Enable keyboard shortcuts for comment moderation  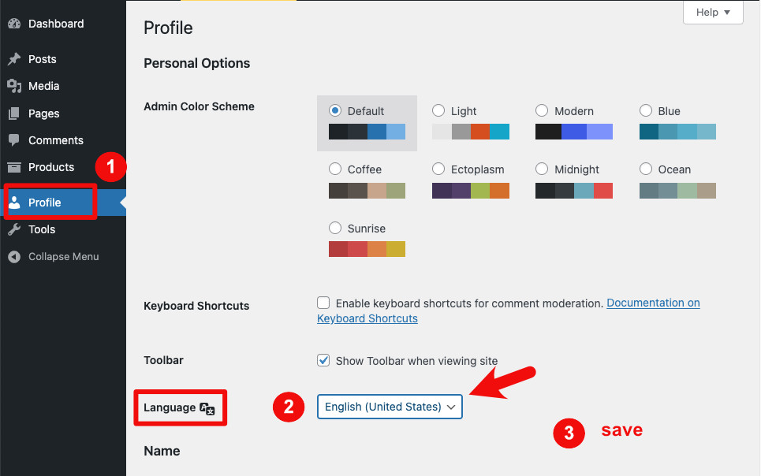tap(323, 303)
